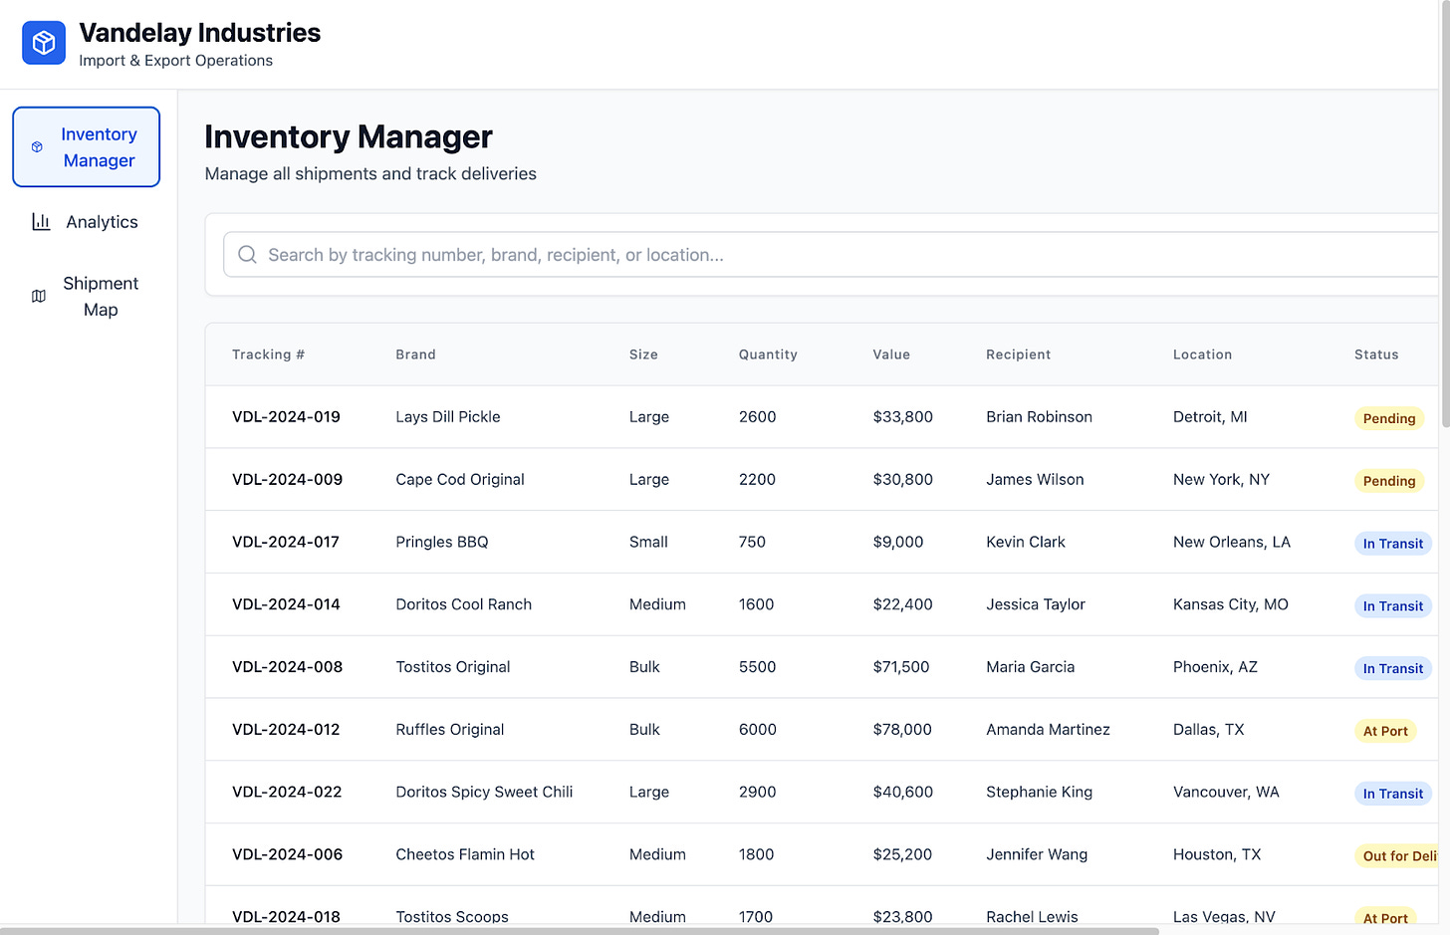1450x935 pixels.
Task: Click In Transit badge for Stephanie King
Action: click(1393, 794)
